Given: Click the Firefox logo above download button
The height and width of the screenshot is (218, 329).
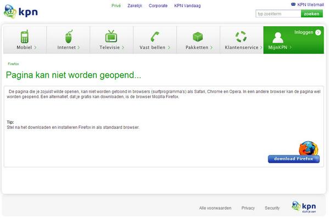Looking at the screenshot, I should (309, 148).
